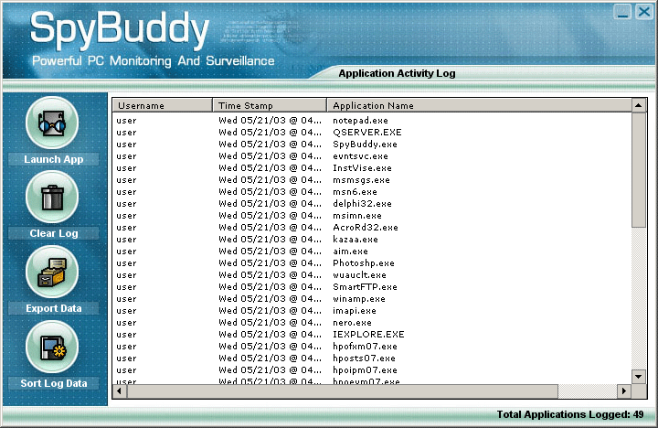Click the Export Data folder icon
Viewport: 658px width, 428px height.
(x=52, y=272)
